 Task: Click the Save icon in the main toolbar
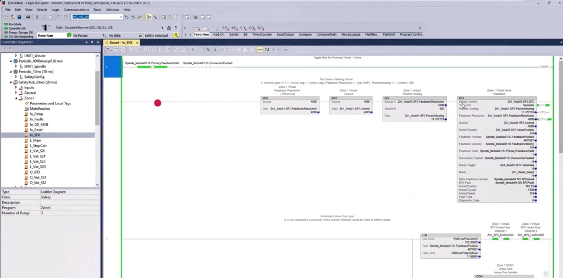19,17
